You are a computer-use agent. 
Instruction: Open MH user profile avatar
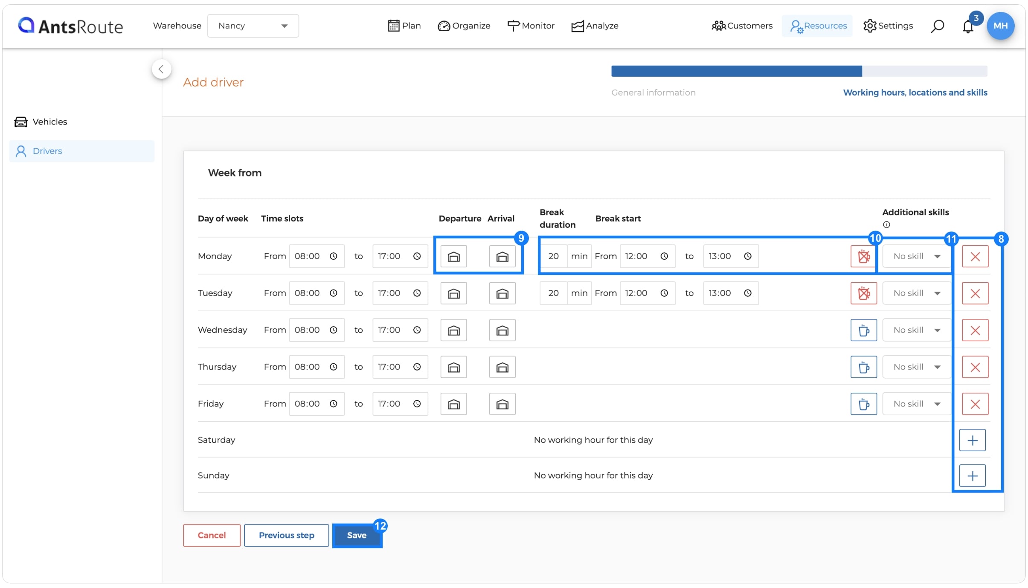1000,26
